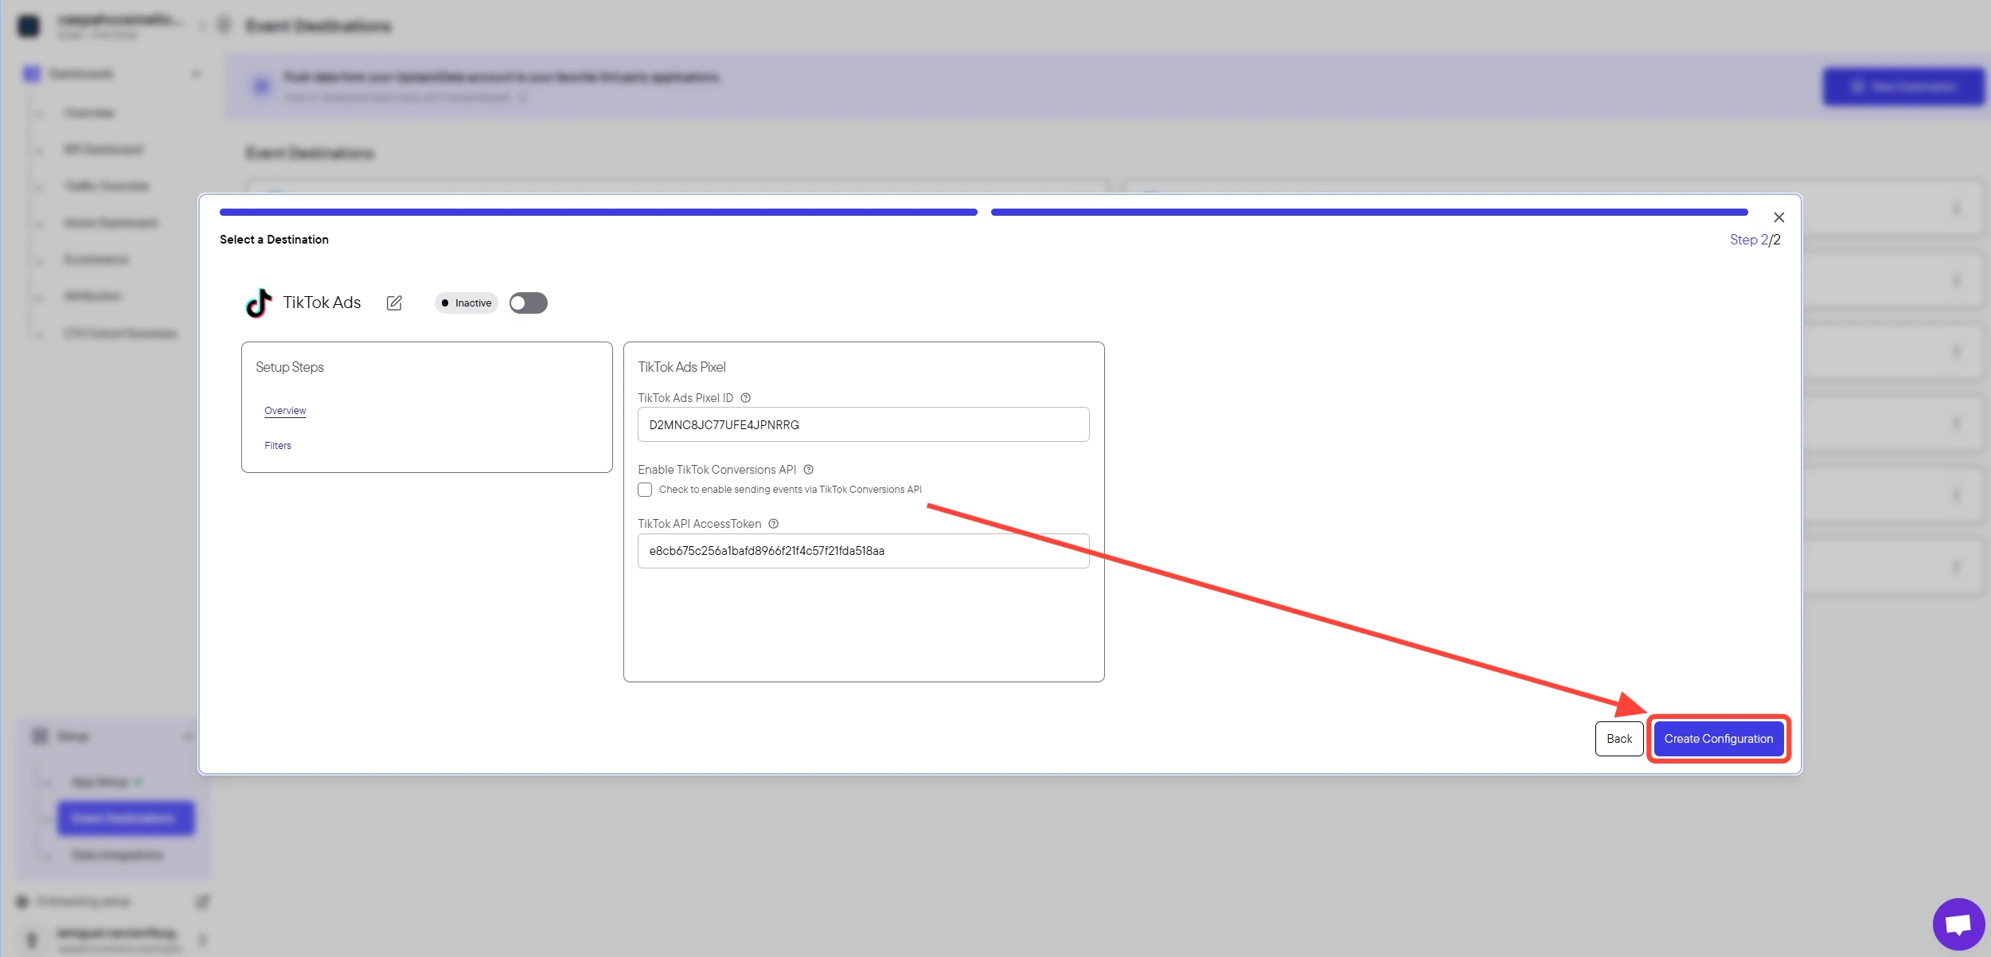
Task: Click the TikTok logo icon
Action: click(258, 303)
